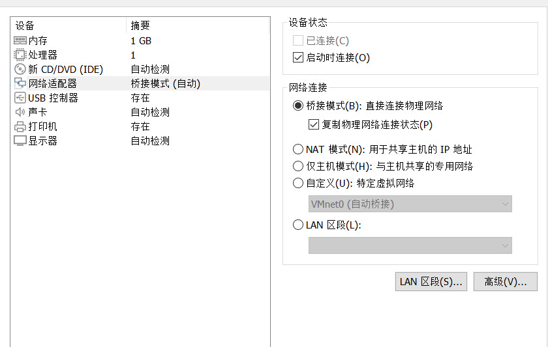Screen dimensions: 548x347
Task: Toggle the 启动时连接(O) checkbox
Action: [x=297, y=57]
